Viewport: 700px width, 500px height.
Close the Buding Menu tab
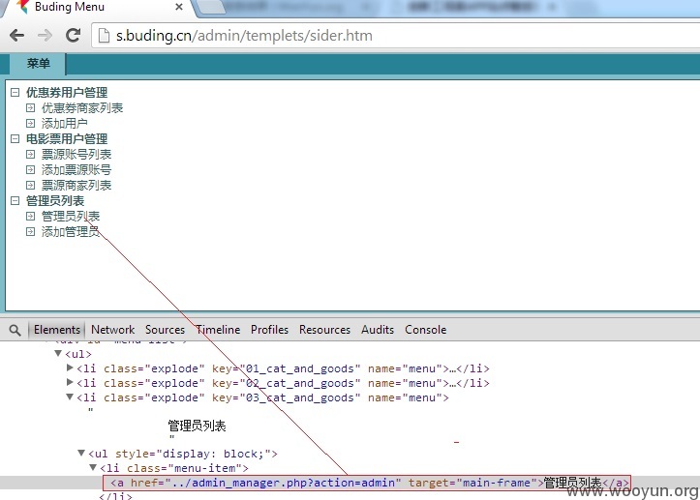point(178,7)
